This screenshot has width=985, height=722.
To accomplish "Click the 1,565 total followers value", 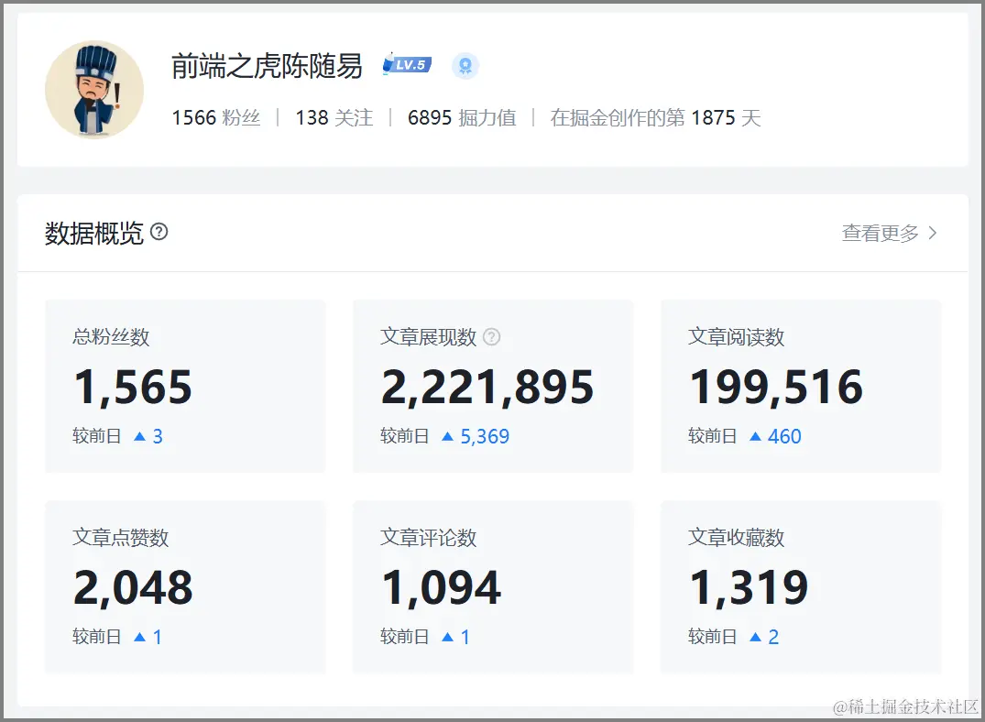I will coord(133,387).
